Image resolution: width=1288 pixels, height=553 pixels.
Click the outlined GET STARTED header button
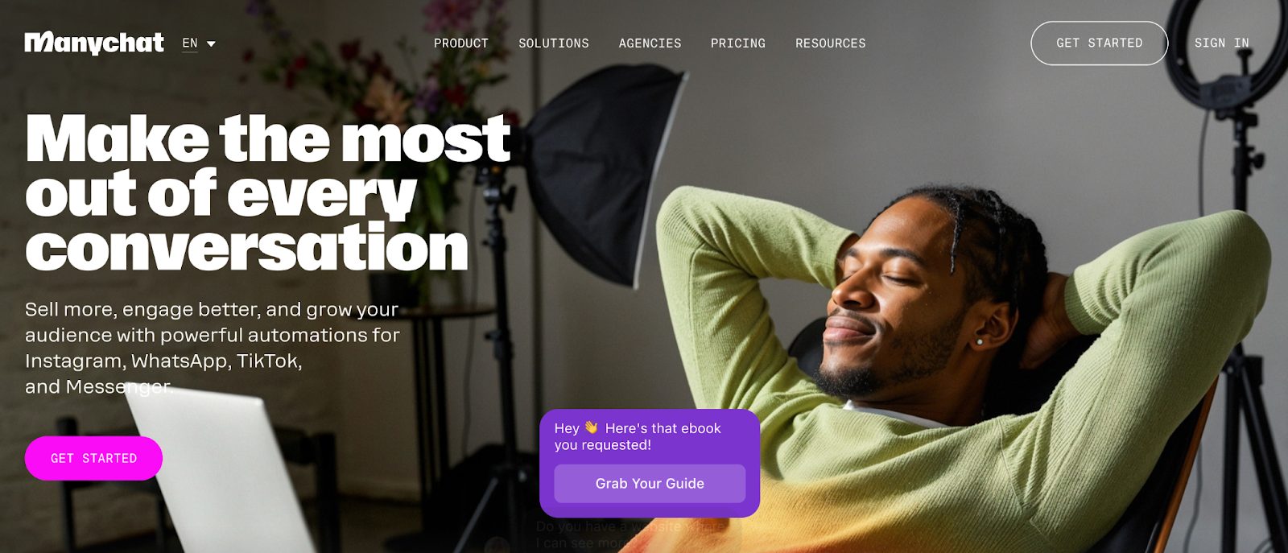(1100, 43)
